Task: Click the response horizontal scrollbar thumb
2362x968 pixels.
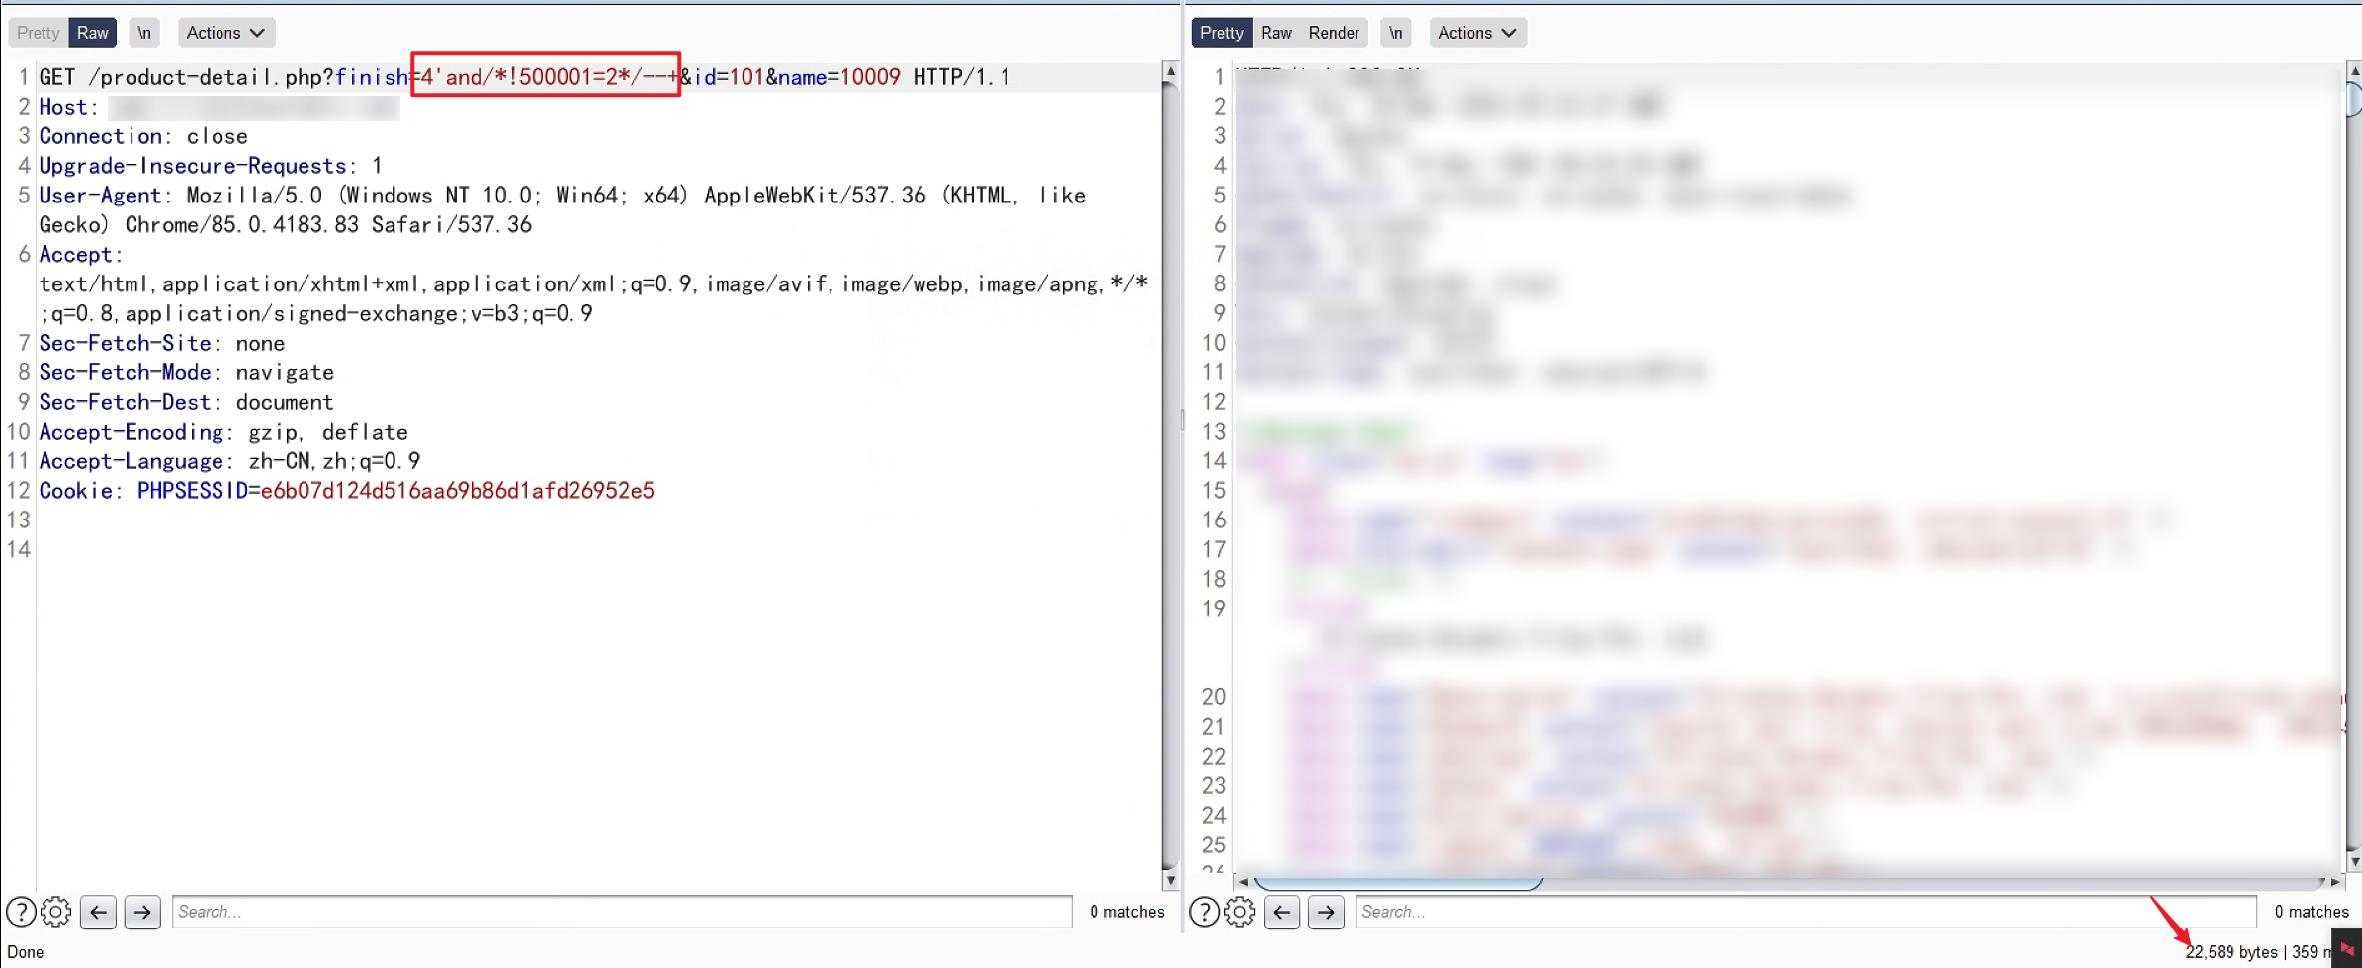Action: click(x=1398, y=882)
